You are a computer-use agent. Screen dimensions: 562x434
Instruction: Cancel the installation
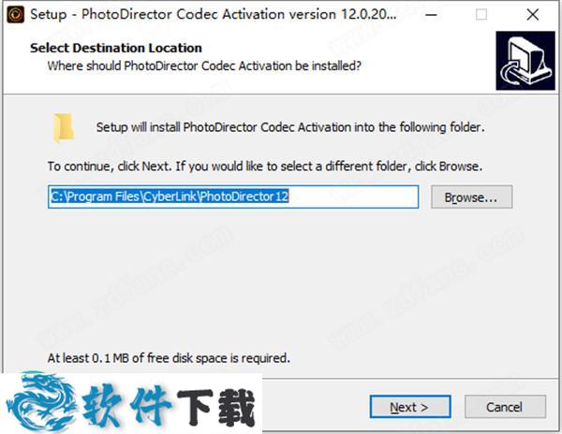[504, 407]
